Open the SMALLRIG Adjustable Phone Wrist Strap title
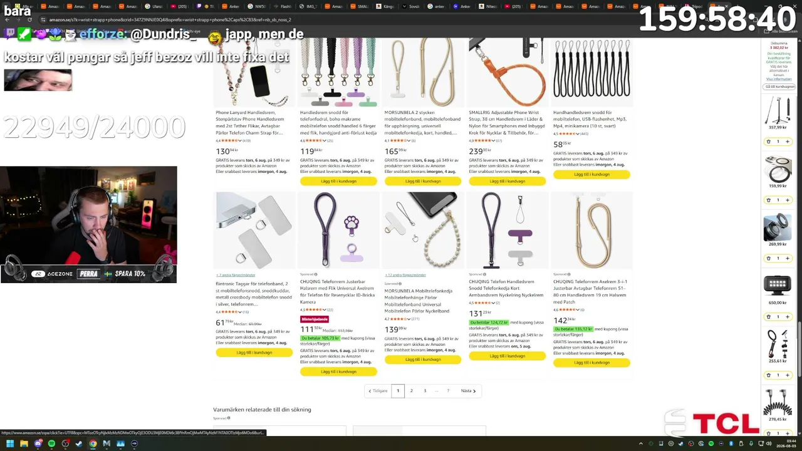The height and width of the screenshot is (451, 802). pyautogui.click(x=506, y=122)
